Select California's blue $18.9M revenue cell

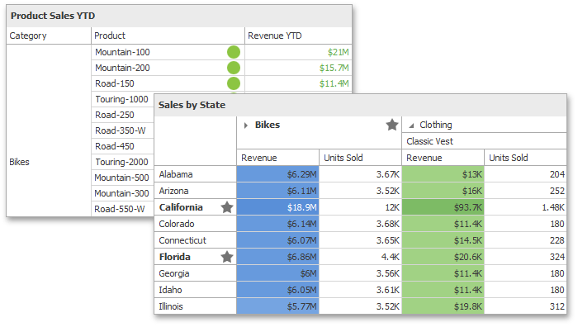click(277, 207)
